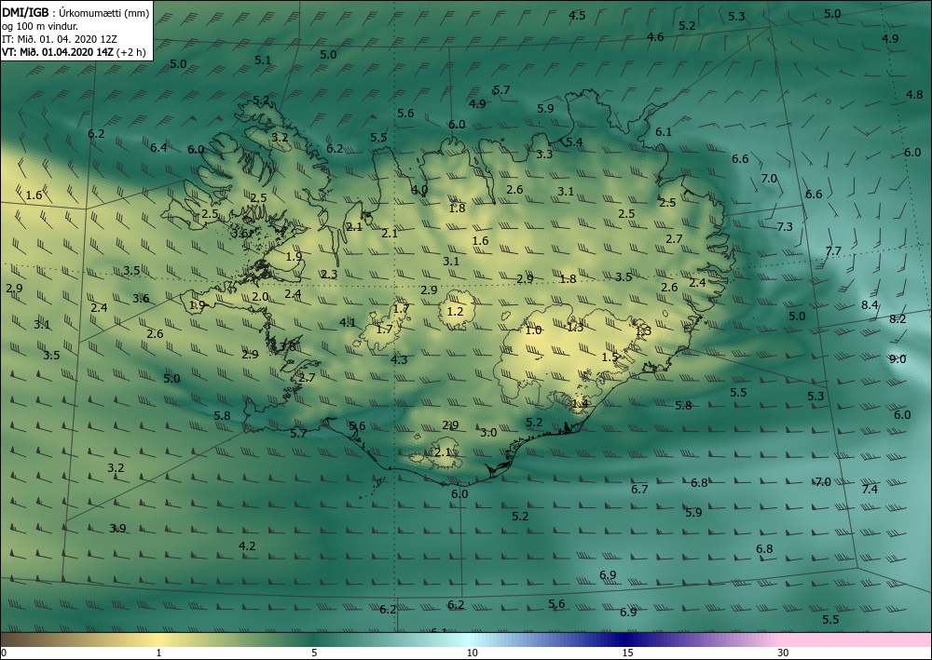Click the 'og 100 m vindur.' legend line
The image size is (932, 660).
click(x=40, y=26)
